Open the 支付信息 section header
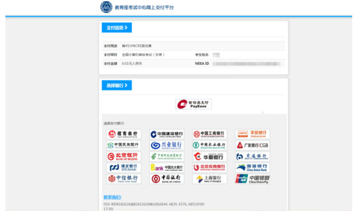The image size is (359, 216). tap(117, 28)
